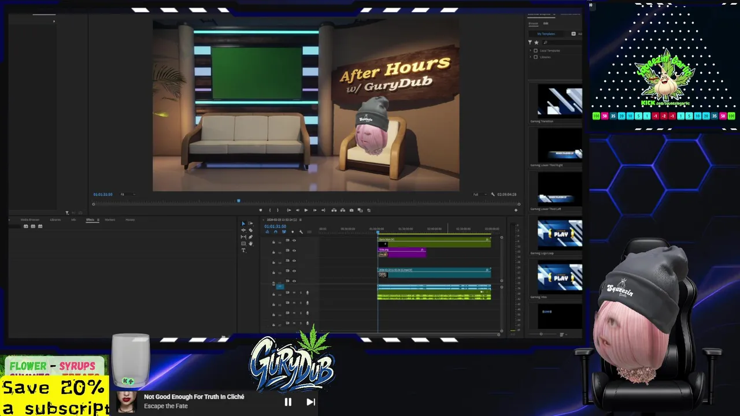Toggle lock on the Garlic Main clip track
740x416 pixels.
(273, 242)
